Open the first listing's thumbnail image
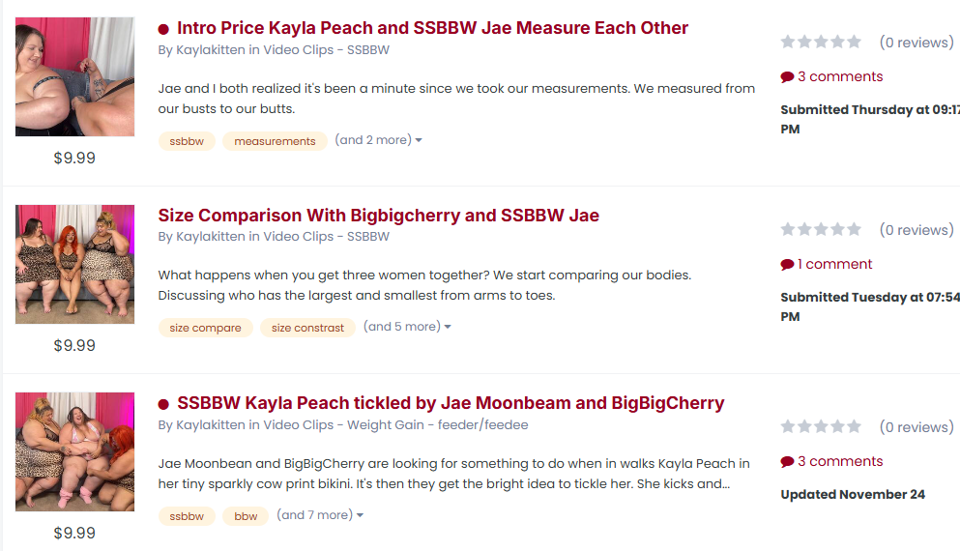The height and width of the screenshot is (551, 960). point(74,76)
